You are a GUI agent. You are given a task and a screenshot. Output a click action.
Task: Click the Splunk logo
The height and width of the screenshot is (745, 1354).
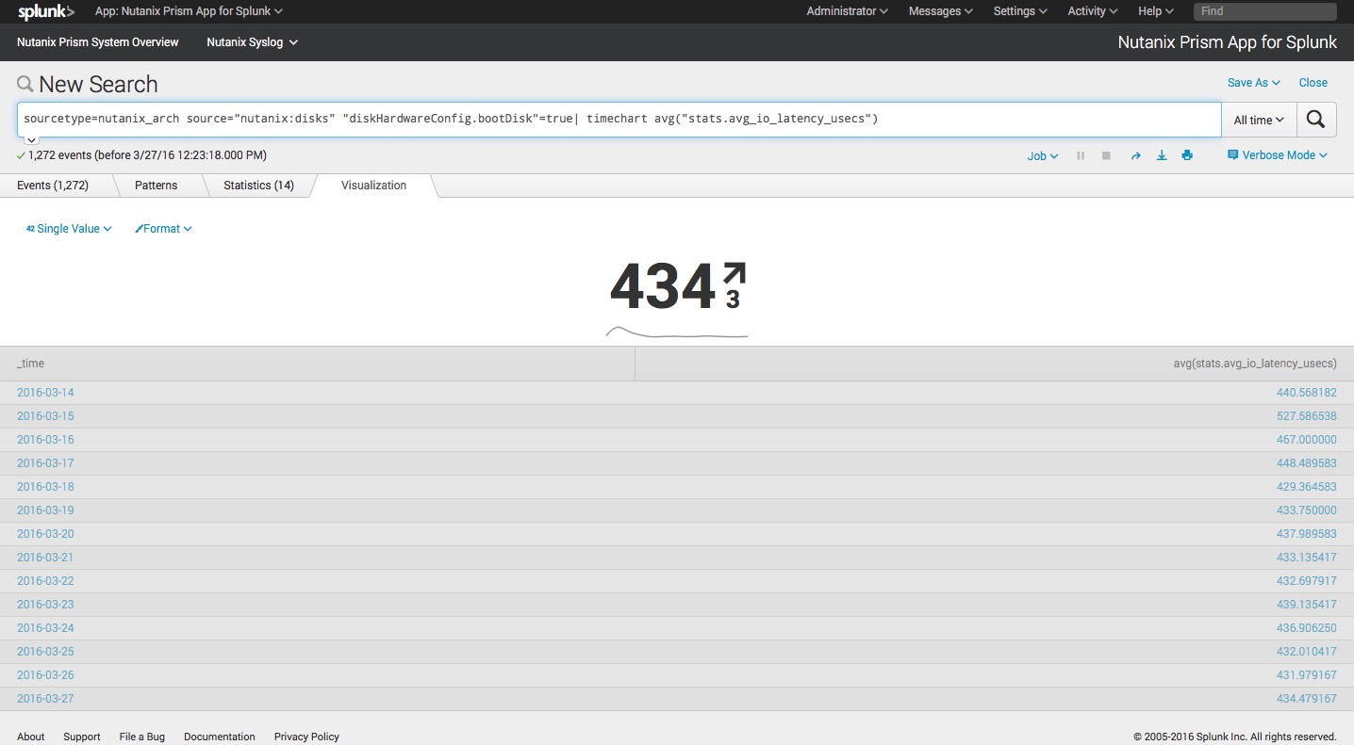click(46, 11)
